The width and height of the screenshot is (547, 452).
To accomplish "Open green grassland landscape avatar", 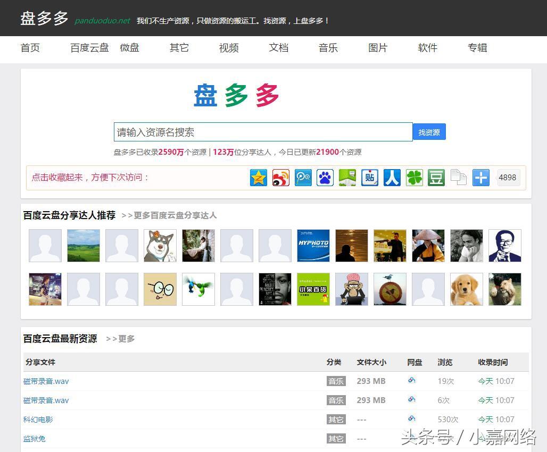I will 84,246.
